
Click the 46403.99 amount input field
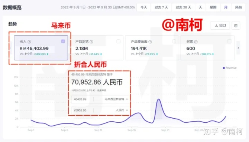point(83,99)
